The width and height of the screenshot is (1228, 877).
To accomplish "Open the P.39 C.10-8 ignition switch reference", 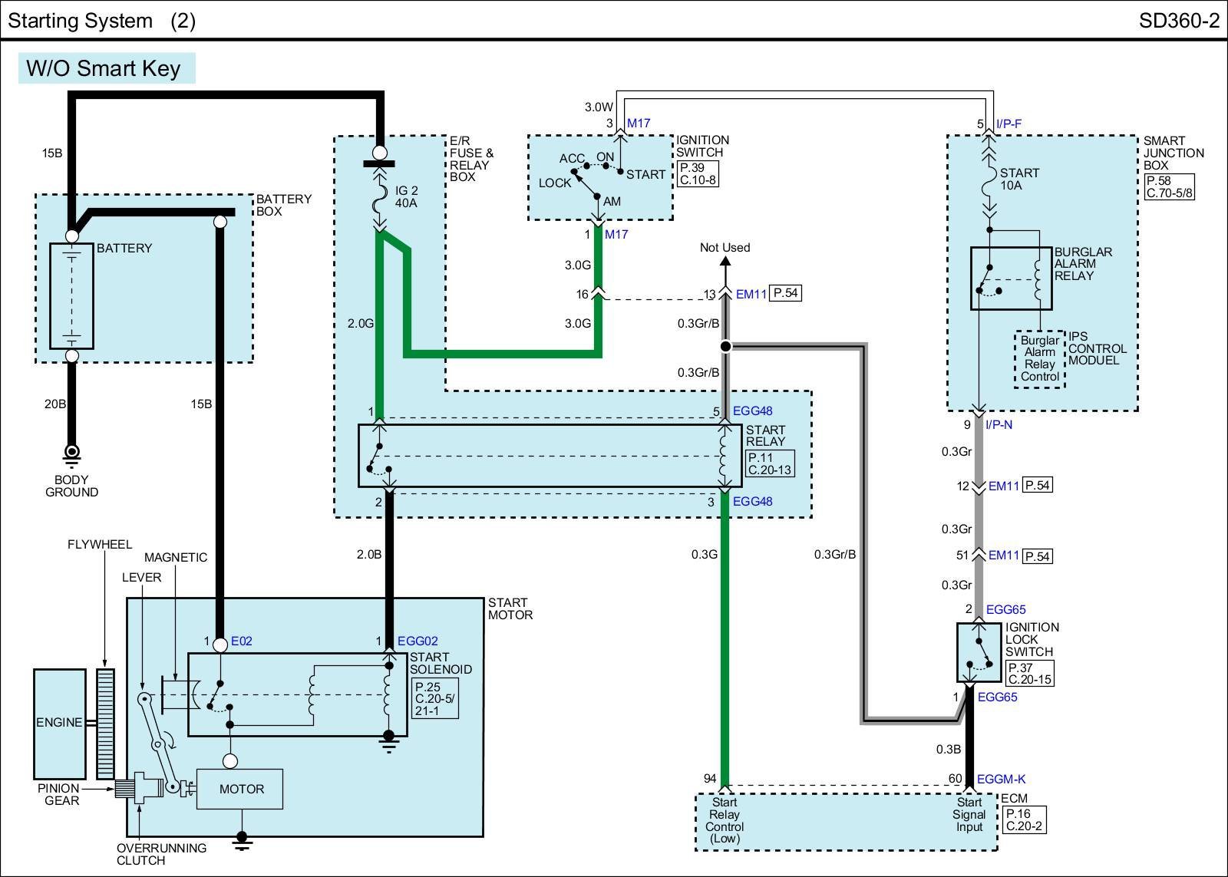I will (x=698, y=174).
